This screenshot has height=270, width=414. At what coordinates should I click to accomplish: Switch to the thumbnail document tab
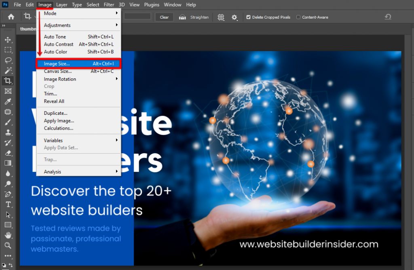point(27,29)
